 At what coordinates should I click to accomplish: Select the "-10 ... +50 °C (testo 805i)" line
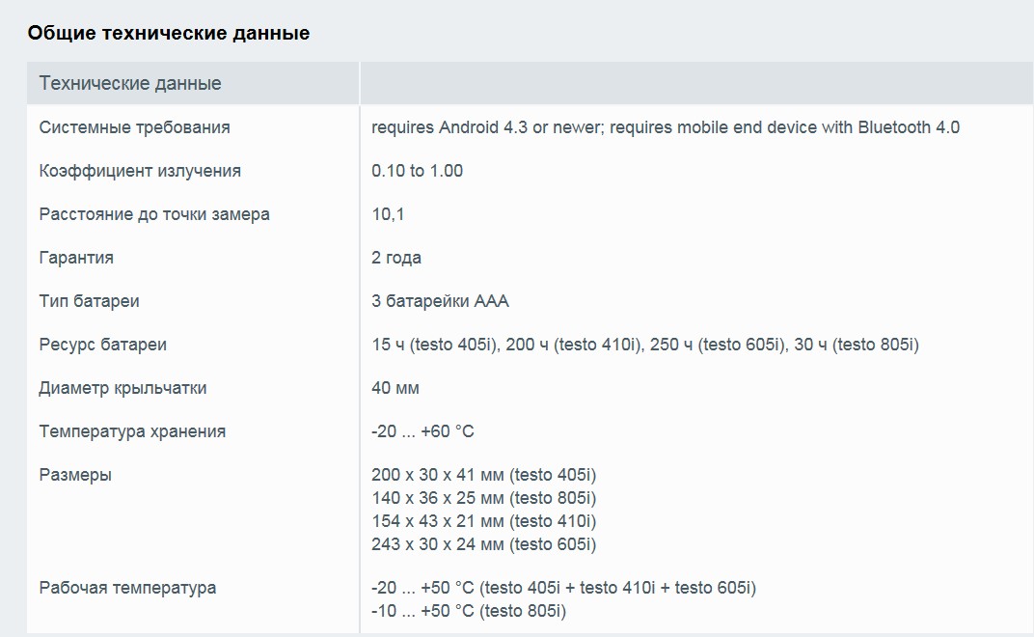469,611
